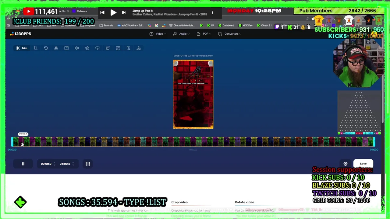Click the YouTube subscriber count icon
The width and height of the screenshot is (390, 219).
pyautogui.click(x=29, y=12)
